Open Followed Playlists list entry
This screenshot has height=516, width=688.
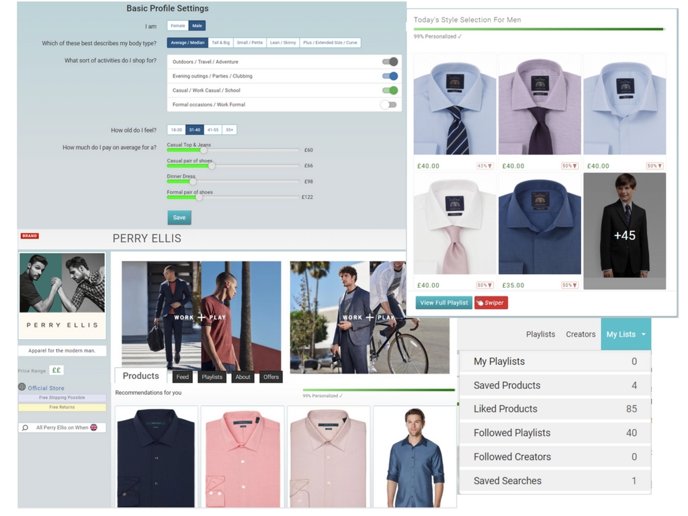555,433
